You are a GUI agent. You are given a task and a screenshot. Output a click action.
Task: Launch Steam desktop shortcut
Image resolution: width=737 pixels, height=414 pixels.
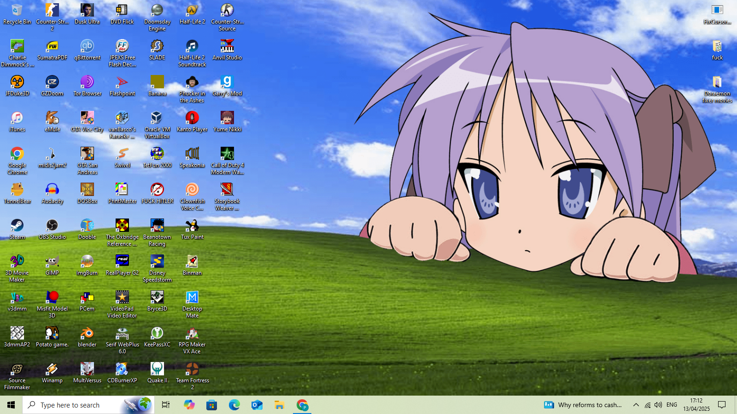coord(17,229)
